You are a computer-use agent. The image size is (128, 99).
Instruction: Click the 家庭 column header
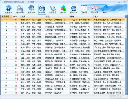point(57,17)
